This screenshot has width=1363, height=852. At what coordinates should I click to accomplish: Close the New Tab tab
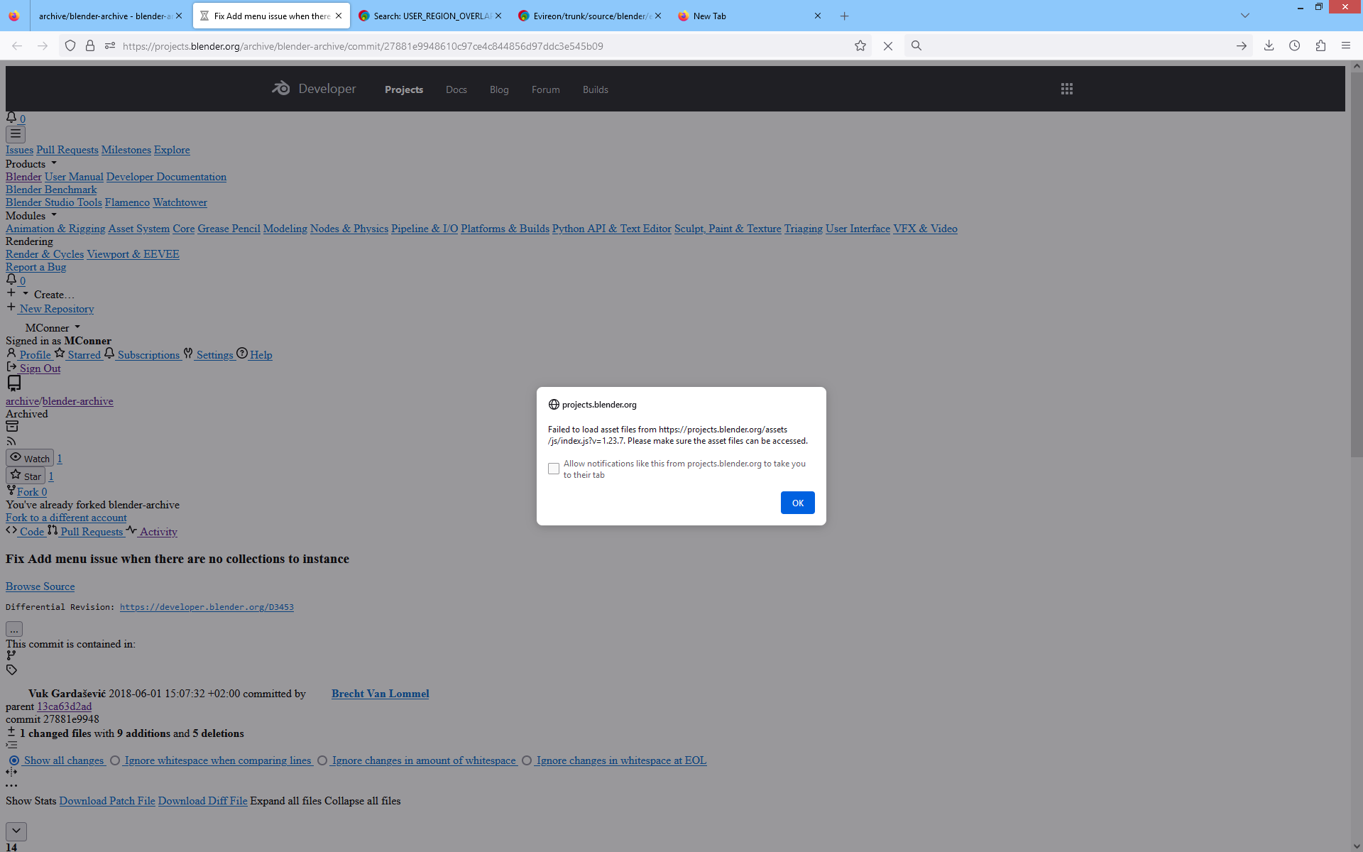tap(817, 16)
